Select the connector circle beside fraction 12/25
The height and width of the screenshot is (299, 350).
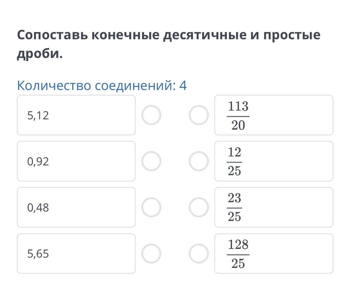pos(199,161)
